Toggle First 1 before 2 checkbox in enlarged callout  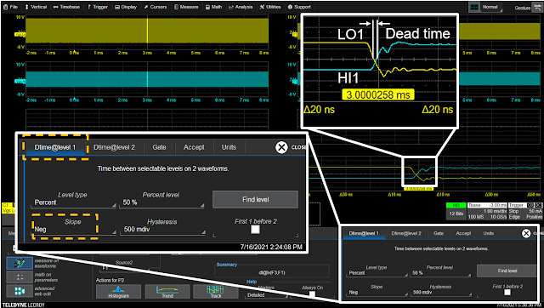pos(255,230)
